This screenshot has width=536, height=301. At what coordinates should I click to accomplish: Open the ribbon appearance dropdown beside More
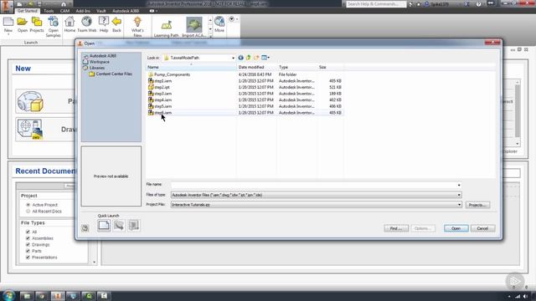[233, 19]
